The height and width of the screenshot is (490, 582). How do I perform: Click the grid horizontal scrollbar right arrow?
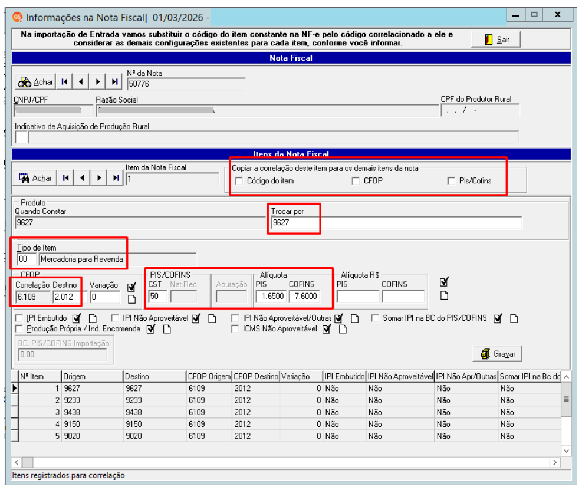click(x=555, y=462)
